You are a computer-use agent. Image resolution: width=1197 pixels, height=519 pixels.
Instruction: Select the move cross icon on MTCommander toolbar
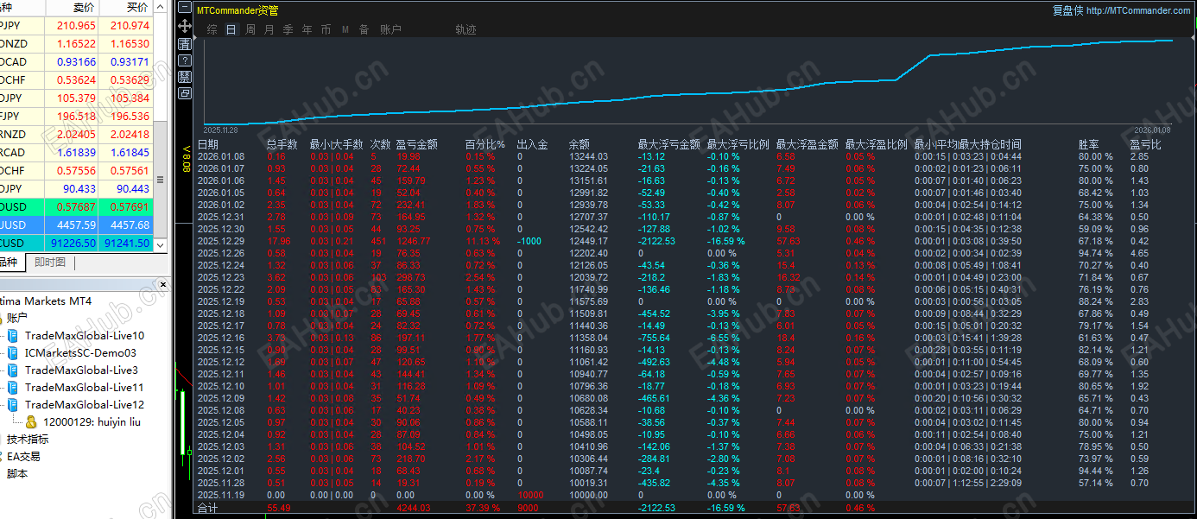184,26
